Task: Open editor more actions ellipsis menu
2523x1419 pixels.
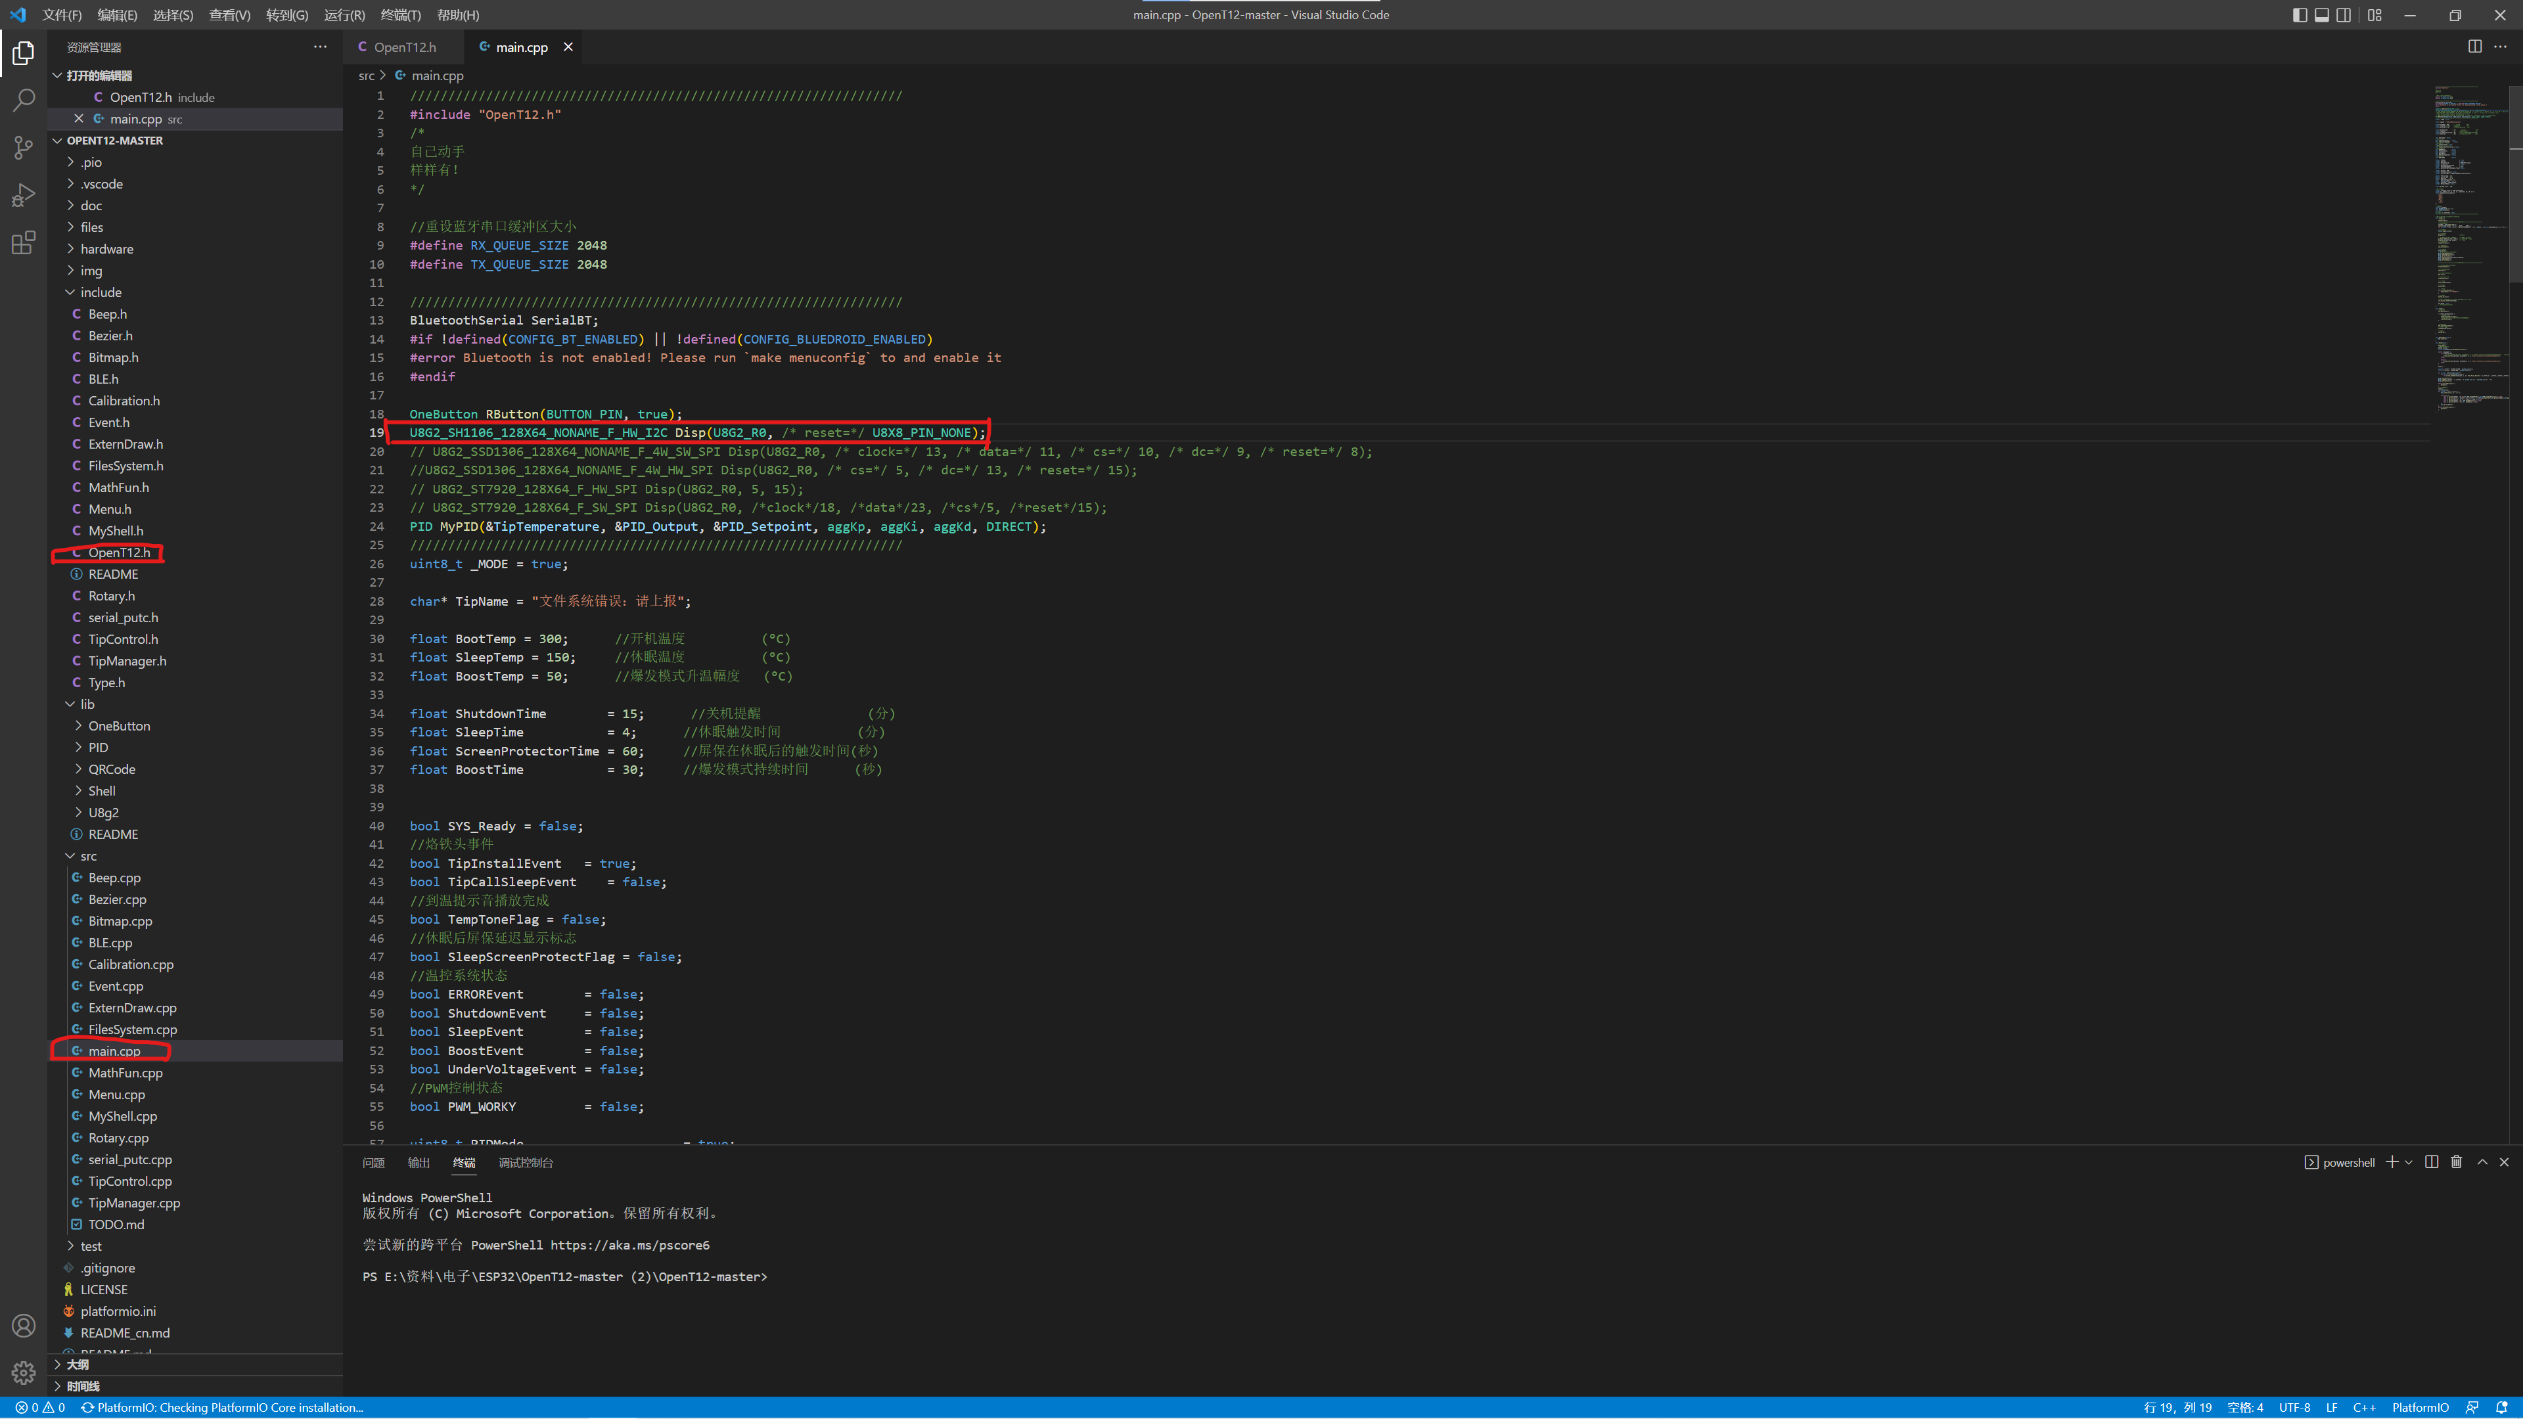Action: [x=2501, y=46]
